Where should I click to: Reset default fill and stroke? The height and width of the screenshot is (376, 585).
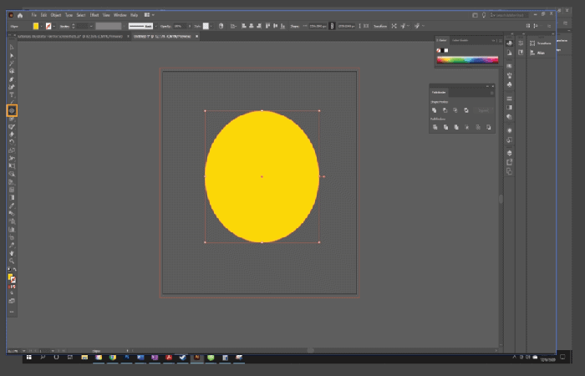[9, 269]
